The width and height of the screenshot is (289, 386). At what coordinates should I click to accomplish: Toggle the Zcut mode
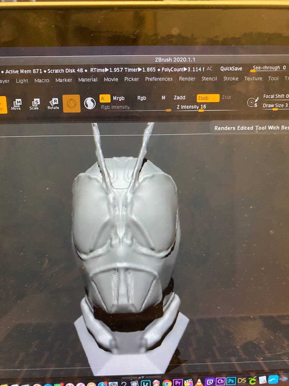click(x=226, y=97)
